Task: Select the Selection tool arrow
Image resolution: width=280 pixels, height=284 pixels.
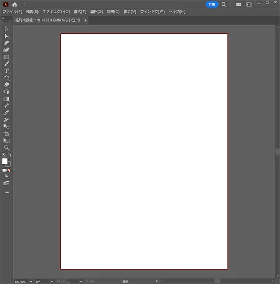Action: (x=6, y=29)
